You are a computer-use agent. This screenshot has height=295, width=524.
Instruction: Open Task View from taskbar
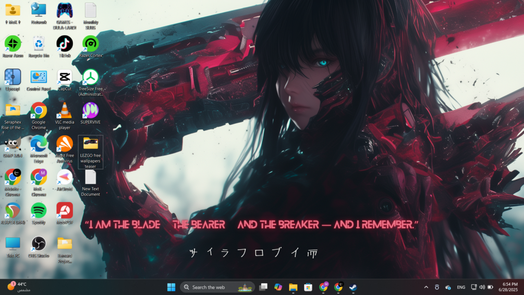(x=263, y=287)
